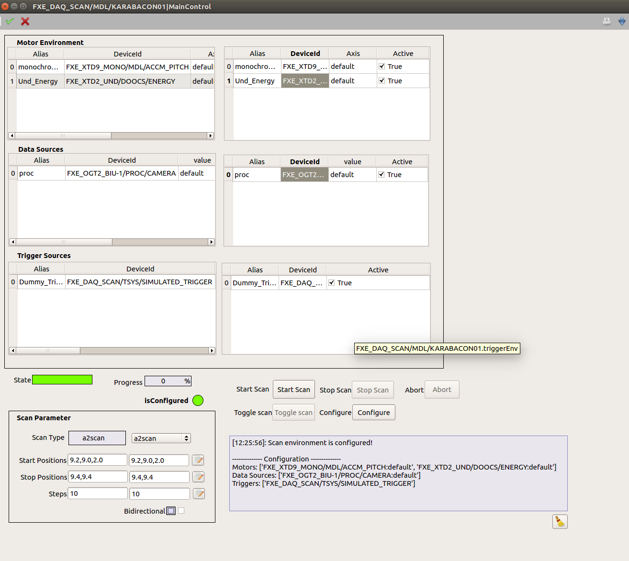Click edit icon next to Start Positions

pyautogui.click(x=198, y=460)
